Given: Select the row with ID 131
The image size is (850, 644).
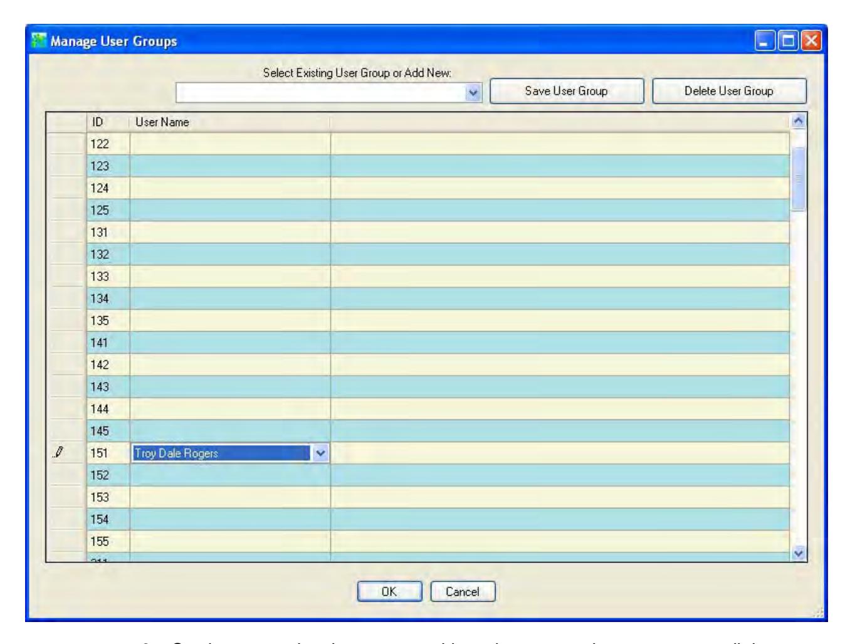Looking at the screenshot, I should point(418,232).
